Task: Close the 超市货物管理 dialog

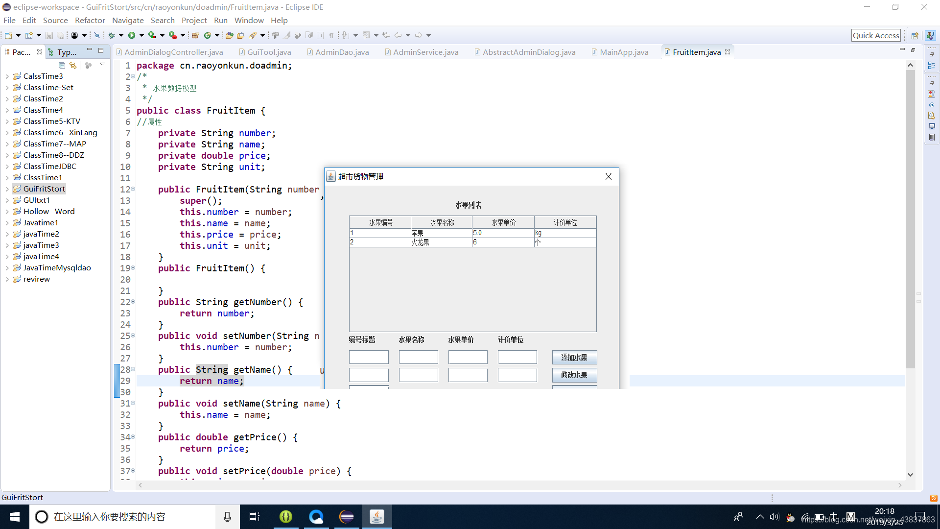Action: tap(608, 176)
